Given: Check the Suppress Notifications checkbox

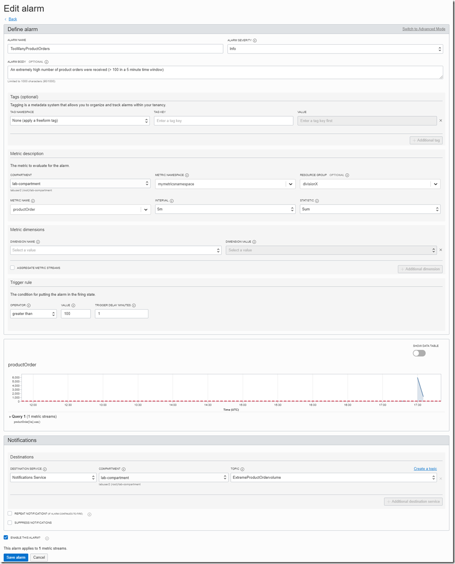Looking at the screenshot, I should tap(9, 522).
